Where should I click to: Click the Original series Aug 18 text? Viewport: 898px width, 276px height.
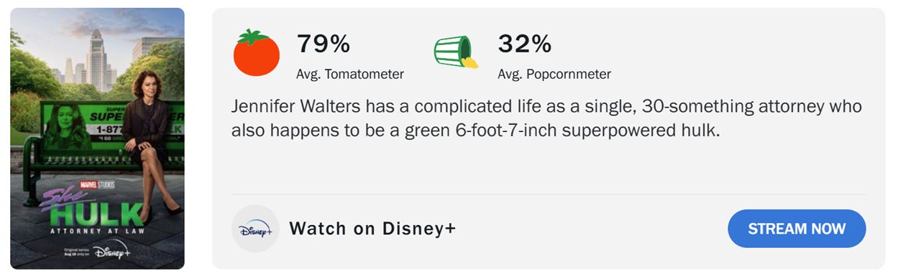(75, 252)
